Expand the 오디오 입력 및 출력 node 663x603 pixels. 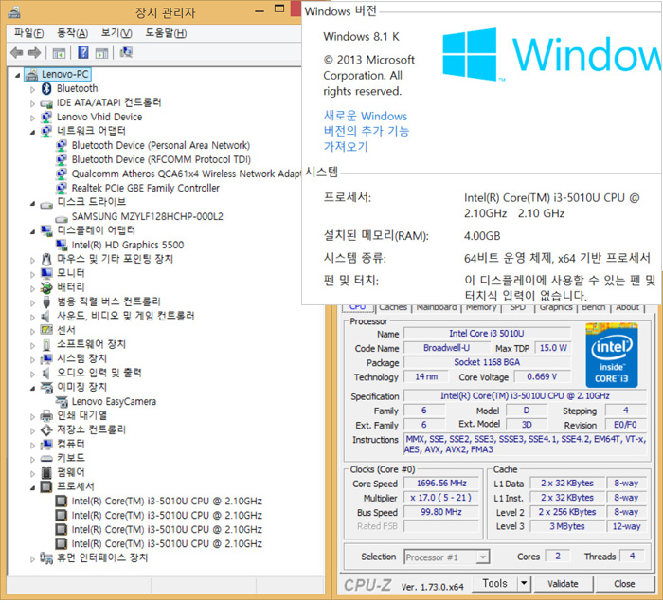coord(32,375)
